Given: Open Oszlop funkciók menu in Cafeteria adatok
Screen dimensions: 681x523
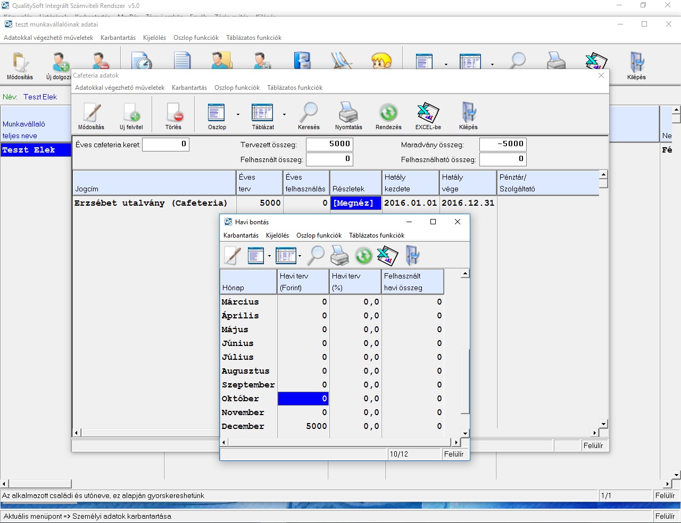Looking at the screenshot, I should tap(237, 88).
